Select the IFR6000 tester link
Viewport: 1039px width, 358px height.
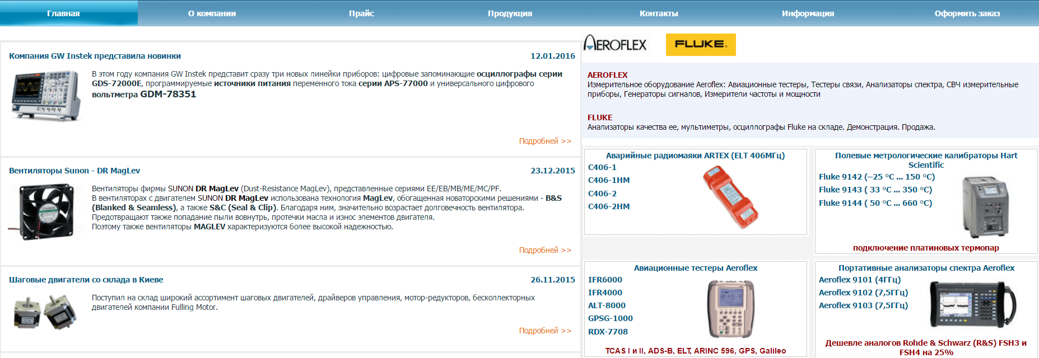click(x=605, y=280)
